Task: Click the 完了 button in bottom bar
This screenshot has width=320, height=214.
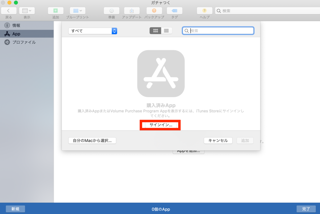Action: click(306, 209)
